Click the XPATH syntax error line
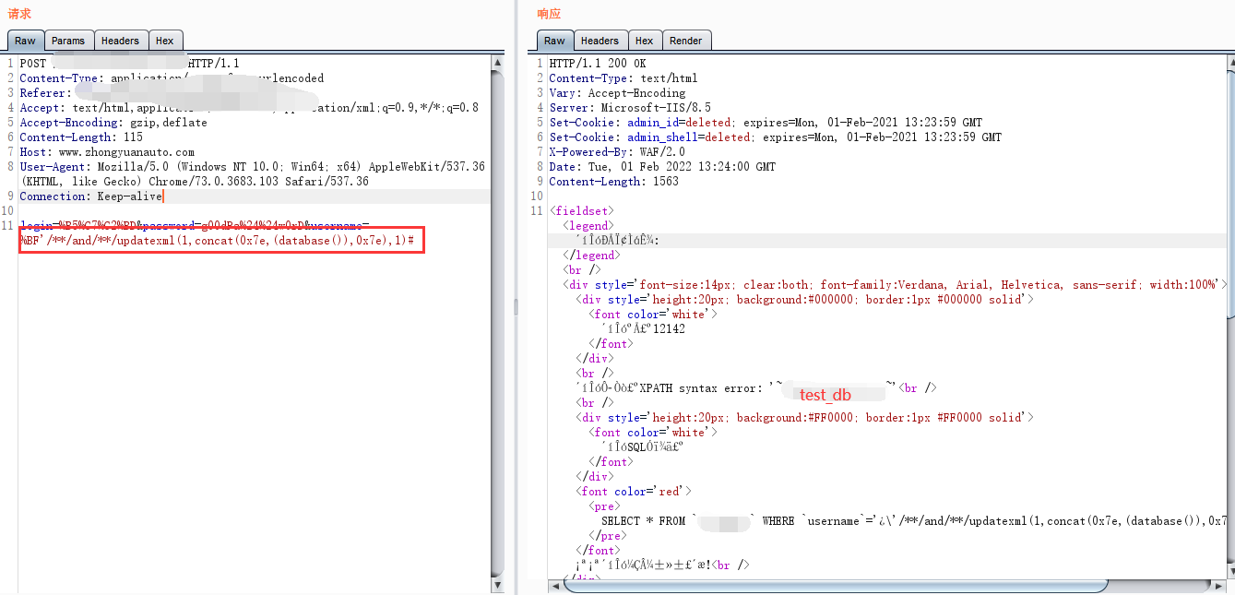 (x=756, y=388)
